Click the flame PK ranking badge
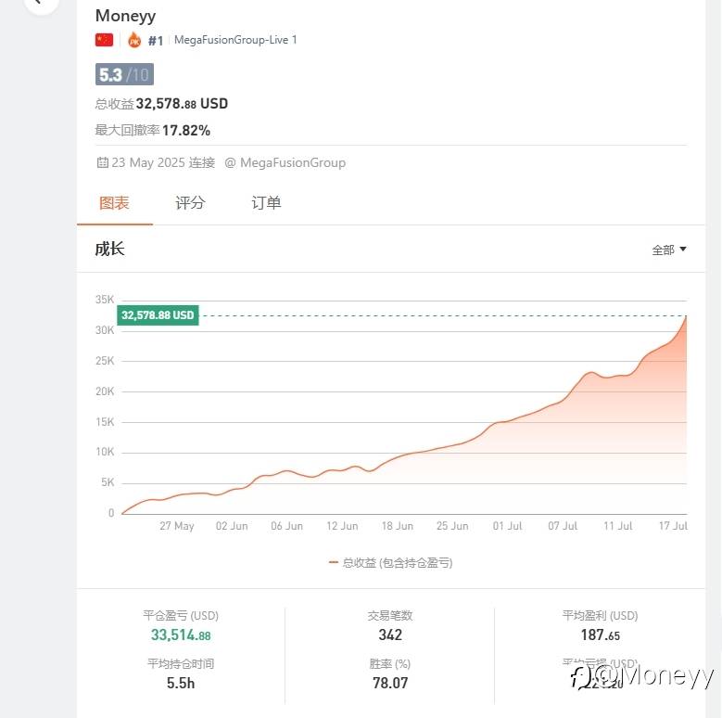This screenshot has height=718, width=722. 134,40
